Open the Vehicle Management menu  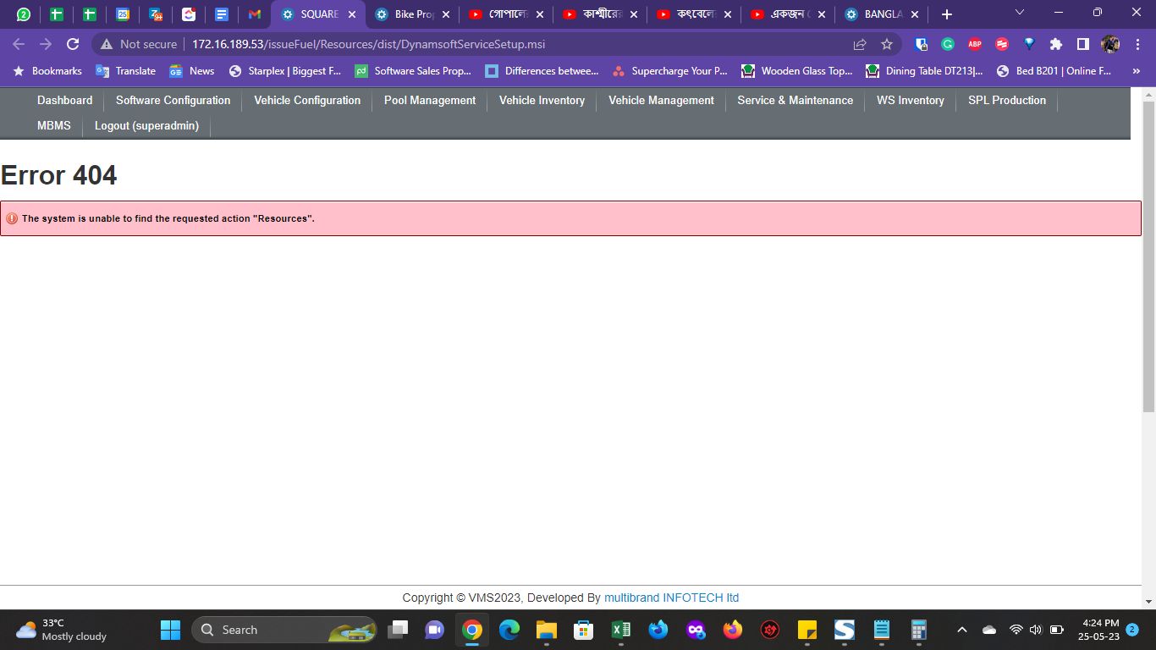point(662,100)
